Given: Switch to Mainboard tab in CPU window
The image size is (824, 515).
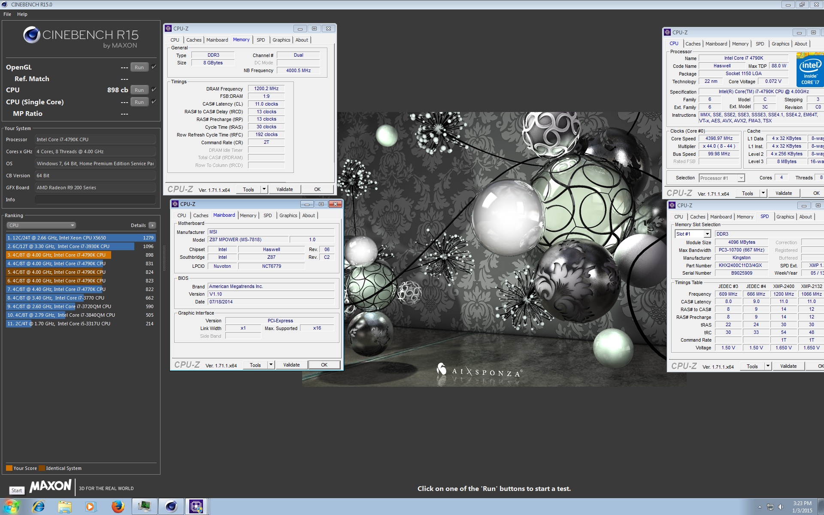Looking at the screenshot, I should [x=716, y=44].
